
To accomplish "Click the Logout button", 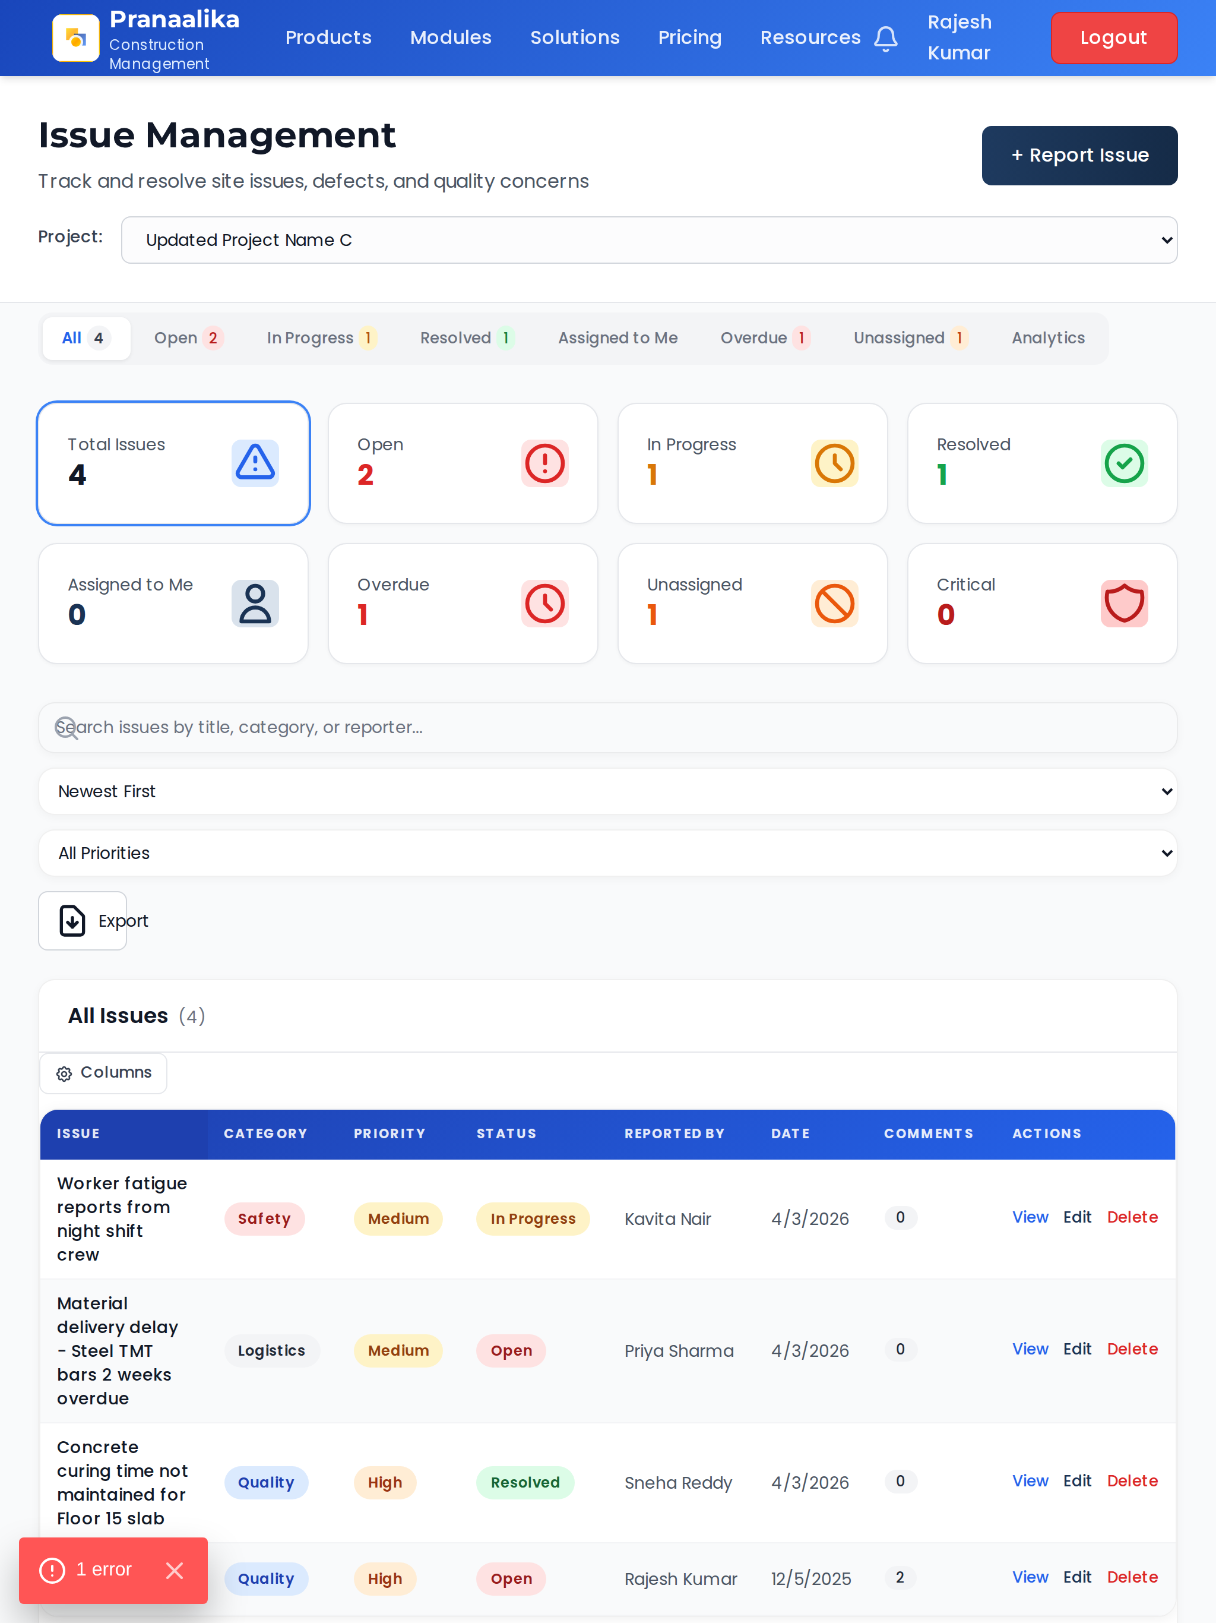I will pyautogui.click(x=1114, y=37).
